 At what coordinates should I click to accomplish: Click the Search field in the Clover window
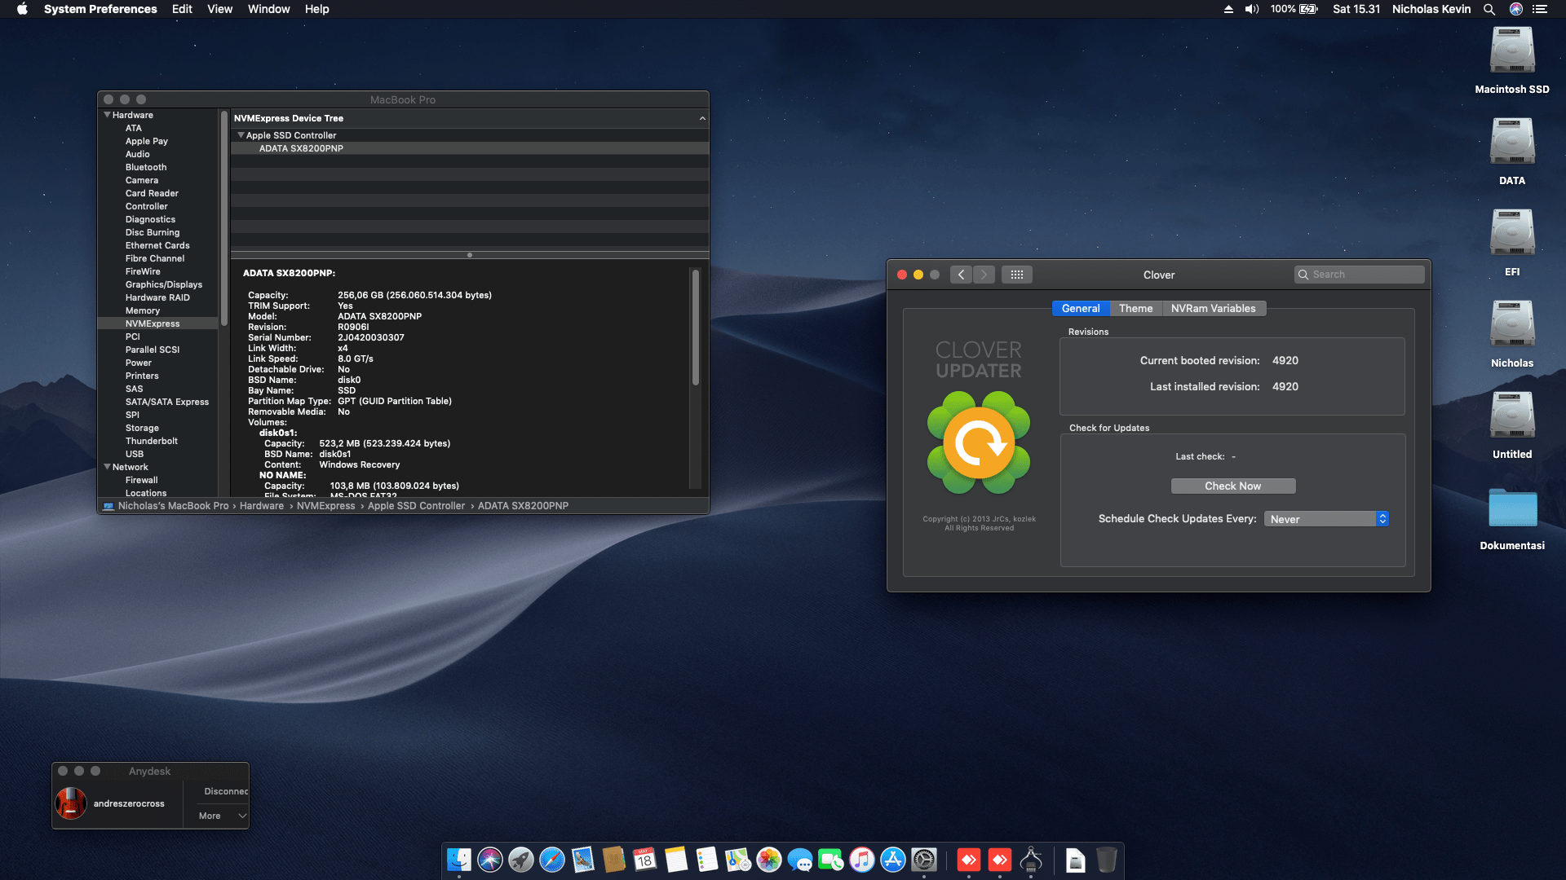pyautogui.click(x=1359, y=275)
